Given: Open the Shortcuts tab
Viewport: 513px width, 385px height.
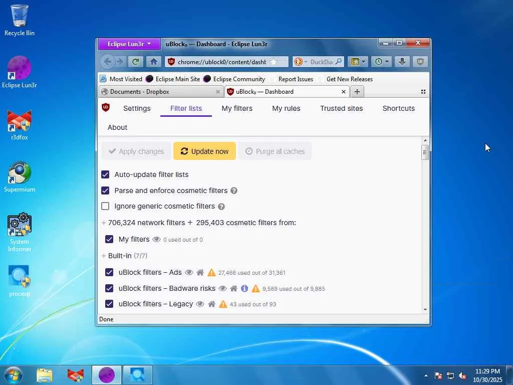Looking at the screenshot, I should pos(398,108).
